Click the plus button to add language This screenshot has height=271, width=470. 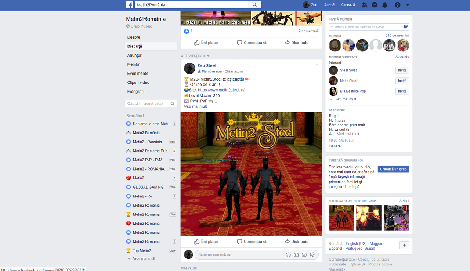tap(404, 245)
